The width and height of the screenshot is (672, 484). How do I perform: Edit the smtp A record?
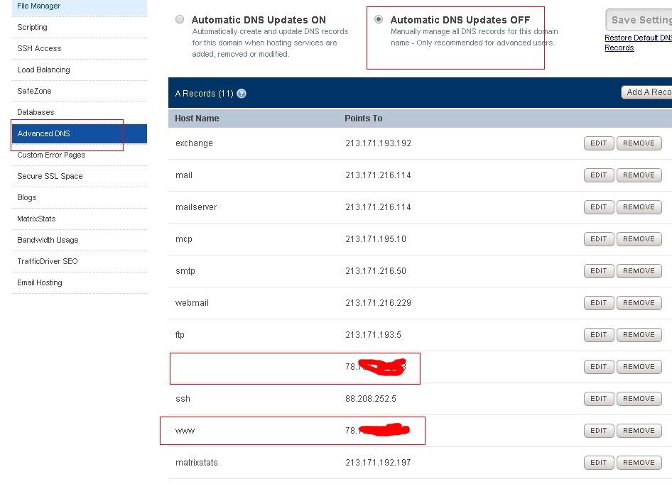(599, 271)
